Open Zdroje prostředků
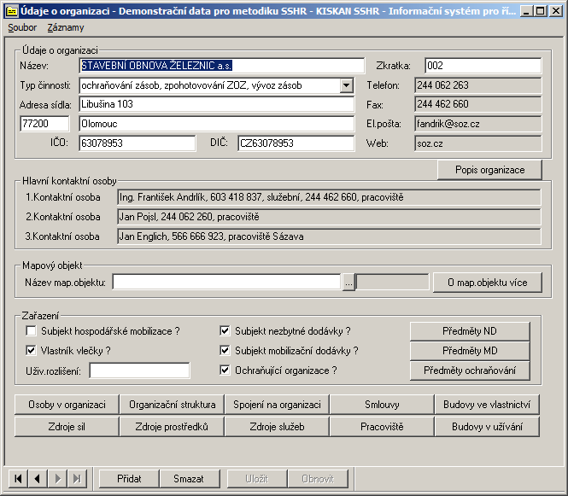 point(172,427)
